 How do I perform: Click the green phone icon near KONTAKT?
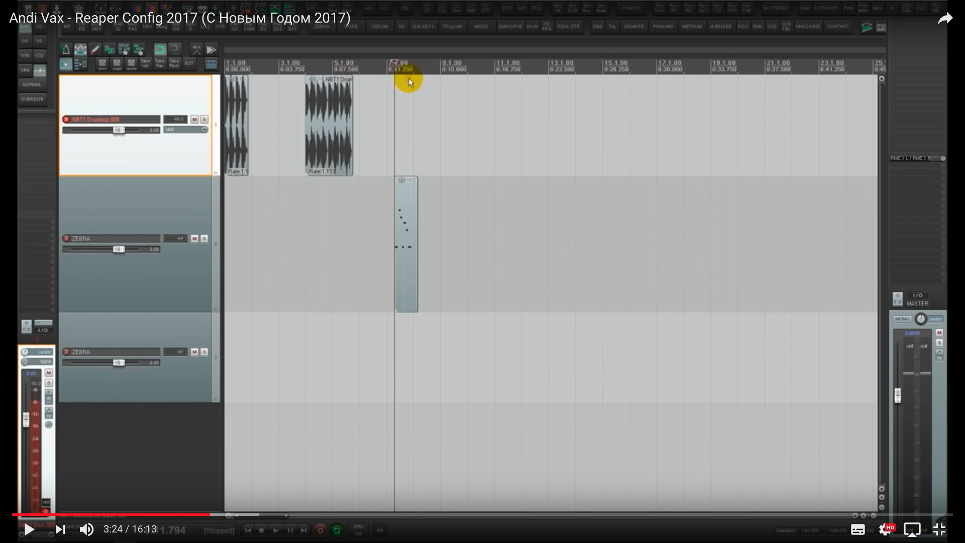click(x=866, y=28)
